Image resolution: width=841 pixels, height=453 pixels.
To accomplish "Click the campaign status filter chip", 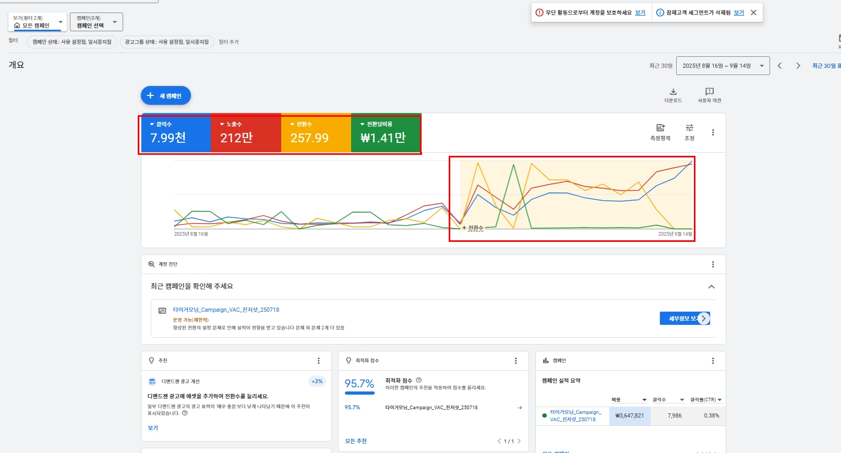I will [x=72, y=42].
